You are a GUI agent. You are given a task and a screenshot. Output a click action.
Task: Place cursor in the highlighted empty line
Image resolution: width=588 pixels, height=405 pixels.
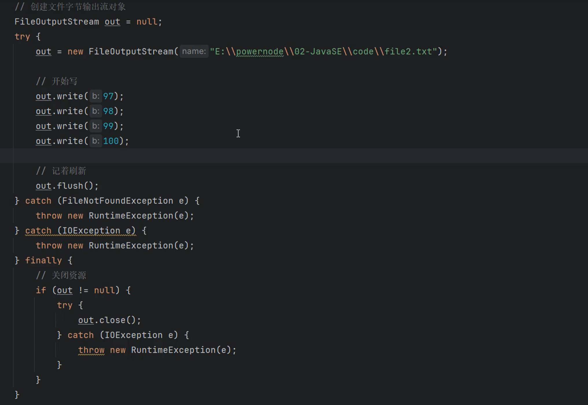pyautogui.click(x=294, y=156)
